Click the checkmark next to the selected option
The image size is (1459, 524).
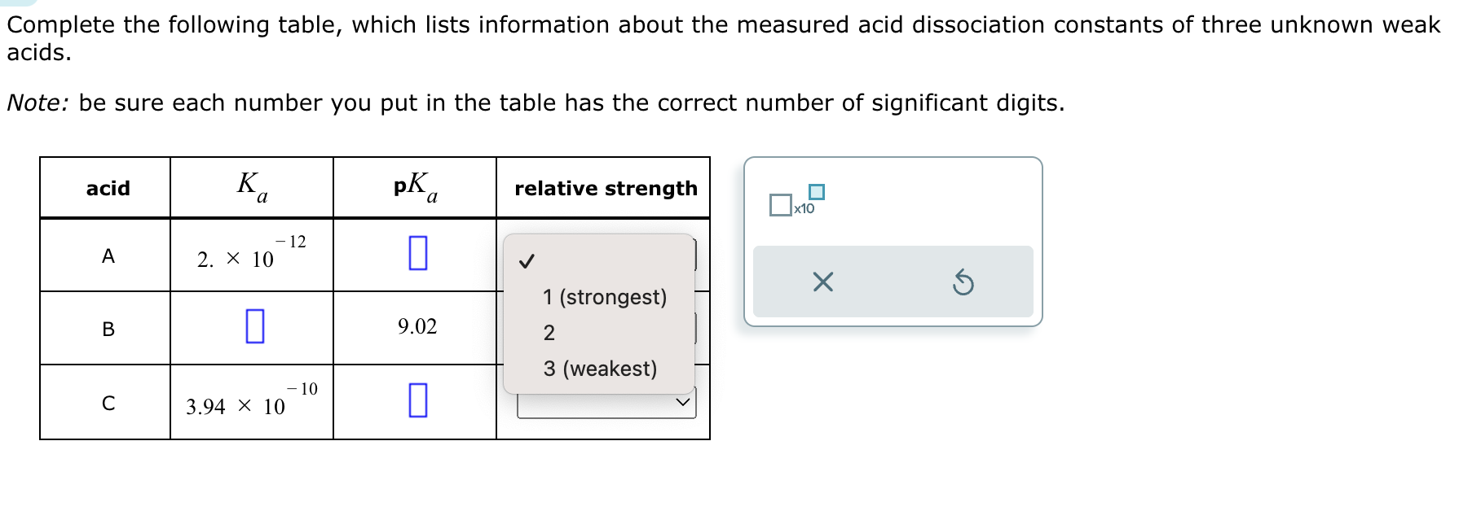coord(527,261)
